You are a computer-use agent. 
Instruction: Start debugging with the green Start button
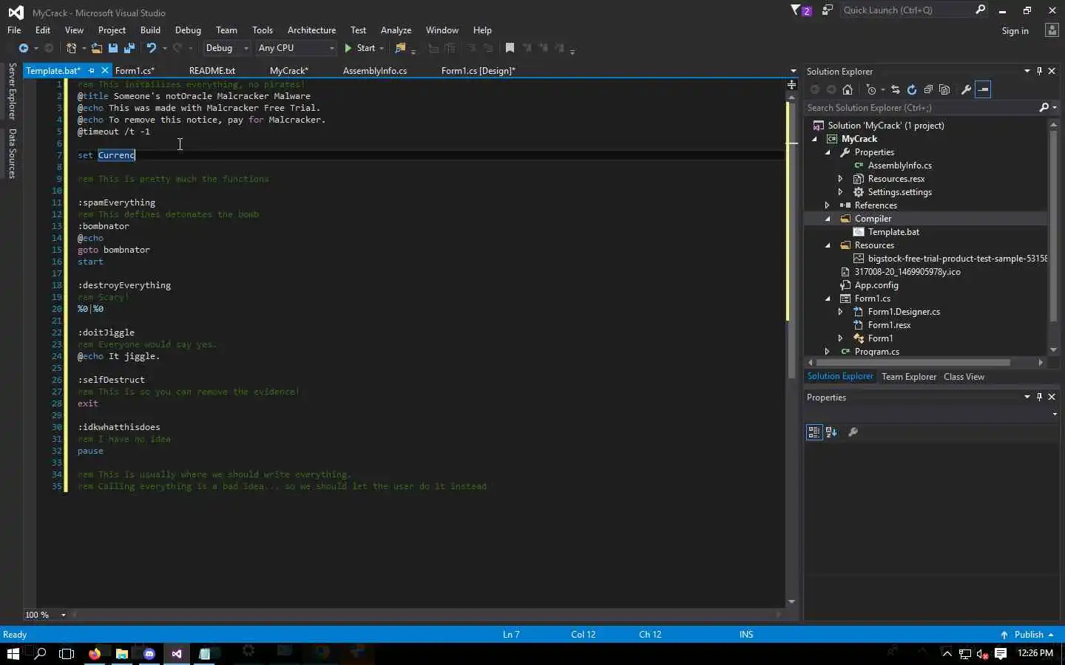tap(360, 48)
